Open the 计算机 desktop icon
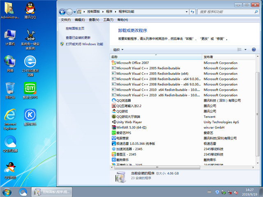This screenshot has width=263, height=197. (x=10, y=37)
